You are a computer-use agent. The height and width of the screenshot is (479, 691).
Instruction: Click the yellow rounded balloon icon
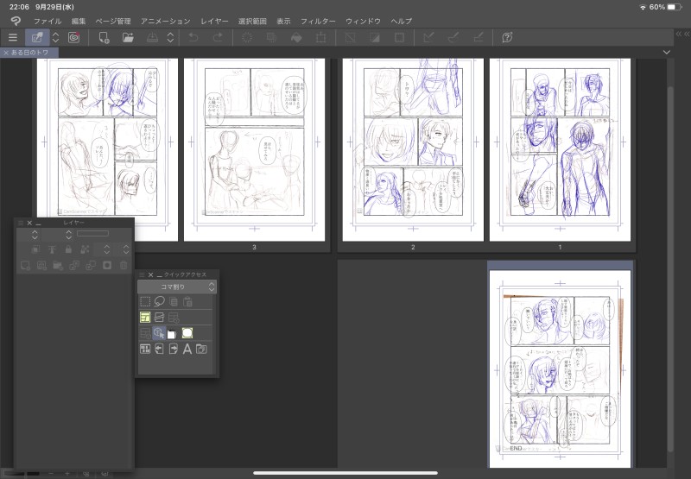(187, 333)
